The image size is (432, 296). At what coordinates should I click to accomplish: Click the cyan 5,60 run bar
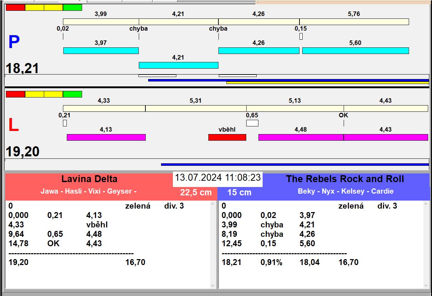355,50
